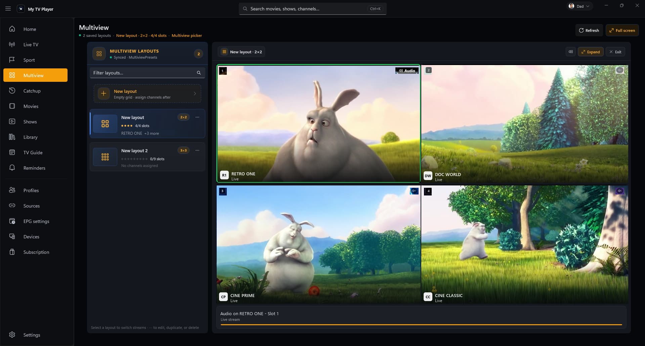Open the Dad profile dropdown

[x=580, y=6]
